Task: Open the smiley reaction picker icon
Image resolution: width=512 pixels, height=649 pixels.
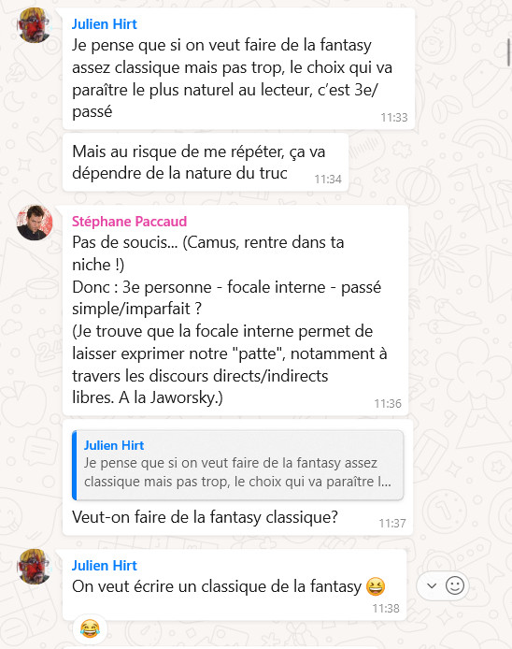Action: tap(454, 585)
